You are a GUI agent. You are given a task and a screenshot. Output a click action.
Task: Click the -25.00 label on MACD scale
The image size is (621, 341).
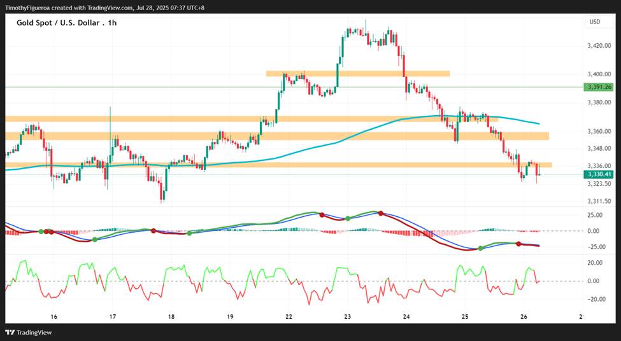click(595, 247)
